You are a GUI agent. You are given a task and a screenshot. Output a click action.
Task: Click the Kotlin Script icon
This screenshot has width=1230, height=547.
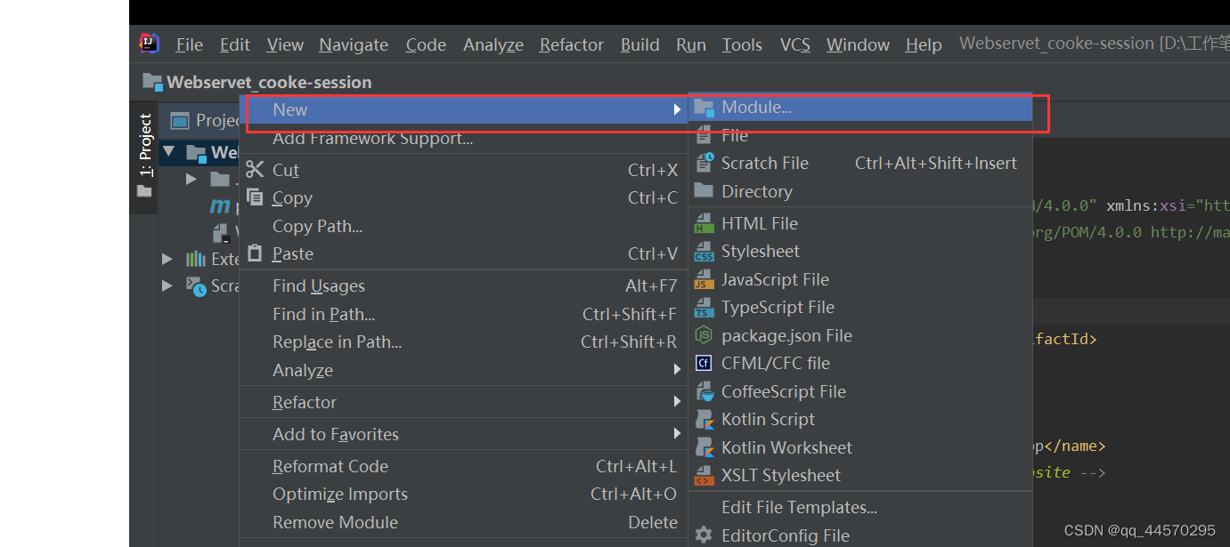(x=705, y=419)
